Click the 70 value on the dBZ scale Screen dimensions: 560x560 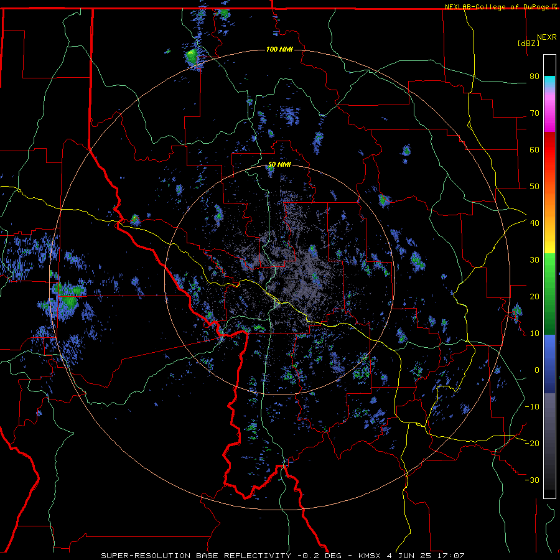534,113
